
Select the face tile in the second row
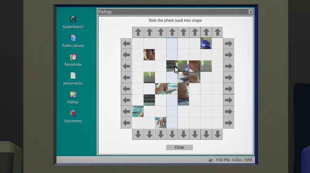(x=149, y=55)
